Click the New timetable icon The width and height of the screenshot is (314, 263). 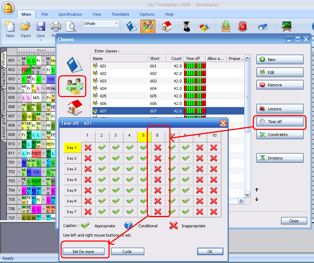coord(10,27)
